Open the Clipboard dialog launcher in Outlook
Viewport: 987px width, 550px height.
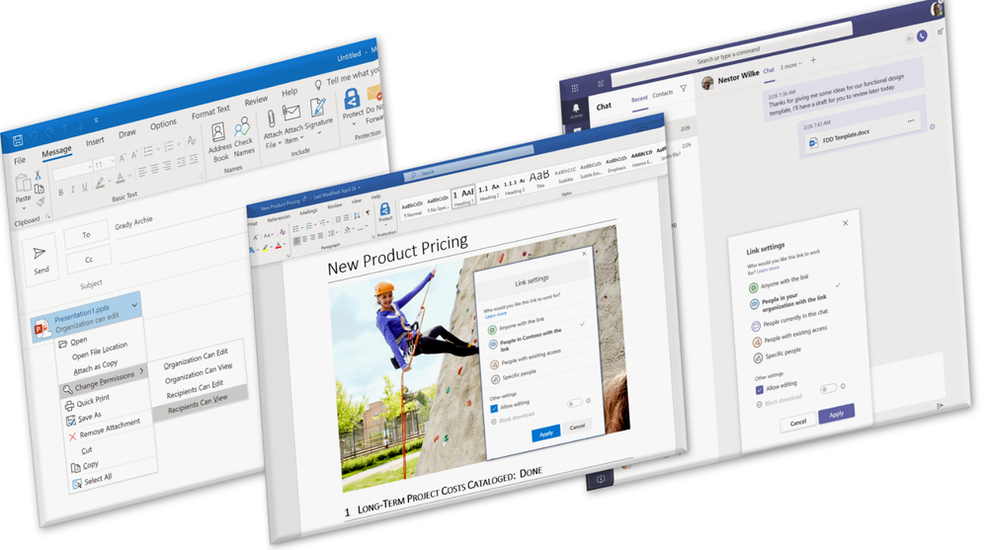tap(47, 216)
